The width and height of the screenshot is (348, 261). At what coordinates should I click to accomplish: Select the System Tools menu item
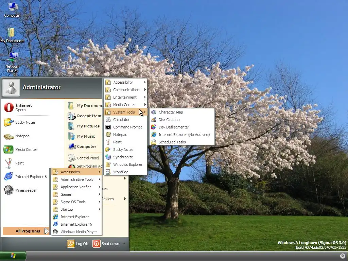125,112
